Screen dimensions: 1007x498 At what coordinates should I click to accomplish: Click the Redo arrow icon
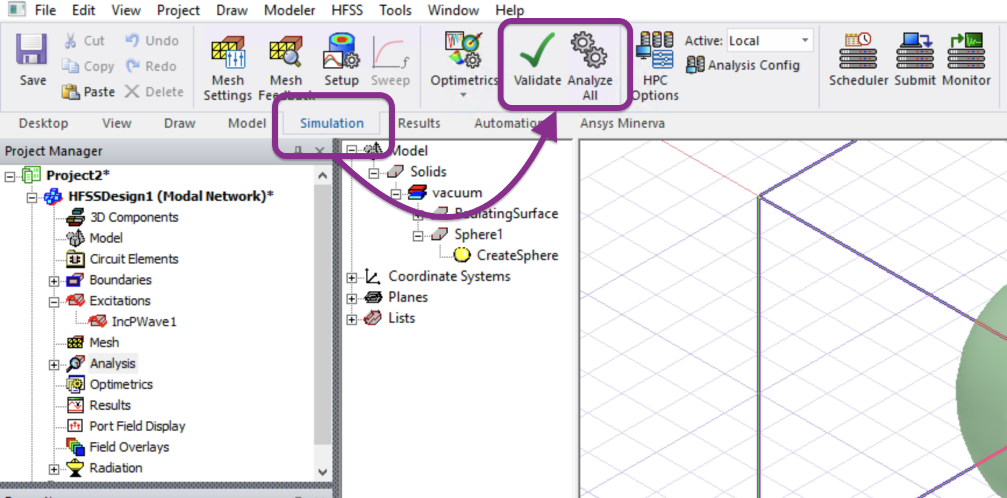tap(133, 66)
